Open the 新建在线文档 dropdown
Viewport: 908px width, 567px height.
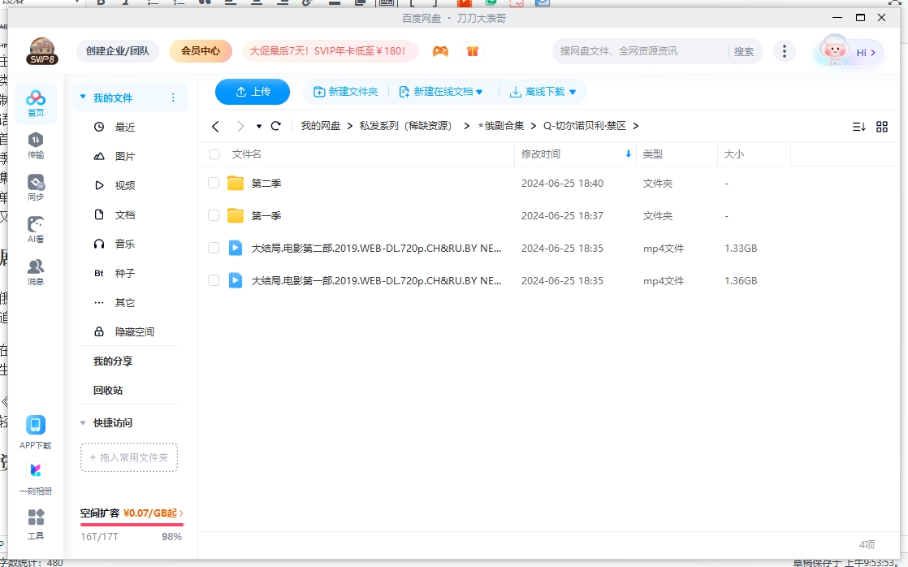pyautogui.click(x=443, y=92)
